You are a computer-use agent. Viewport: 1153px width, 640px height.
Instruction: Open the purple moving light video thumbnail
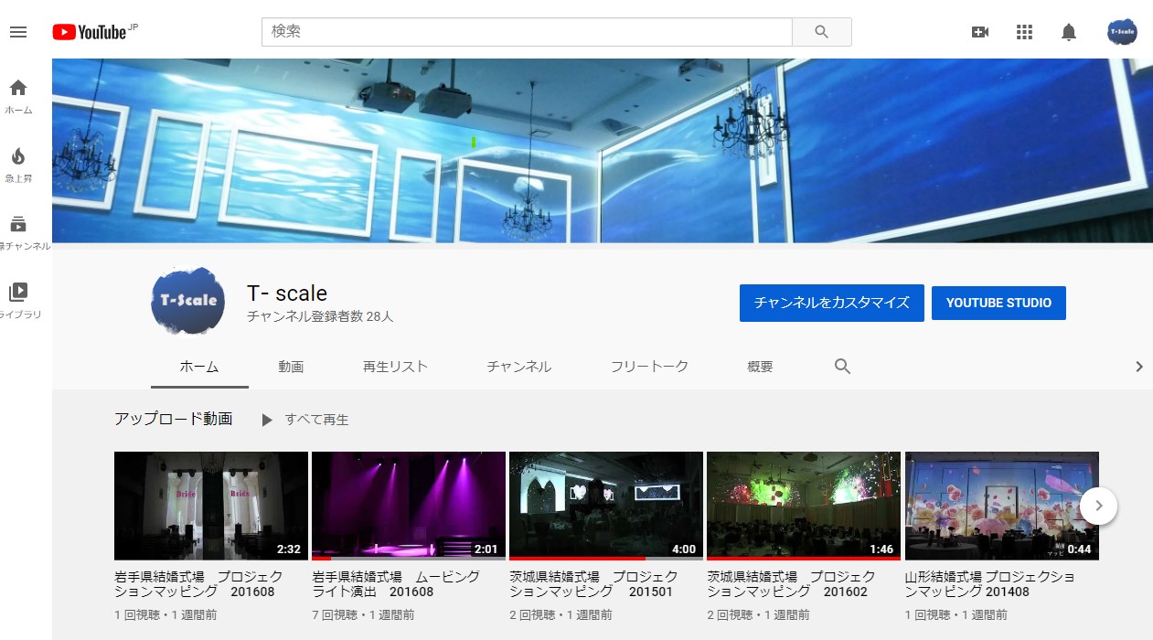[408, 505]
